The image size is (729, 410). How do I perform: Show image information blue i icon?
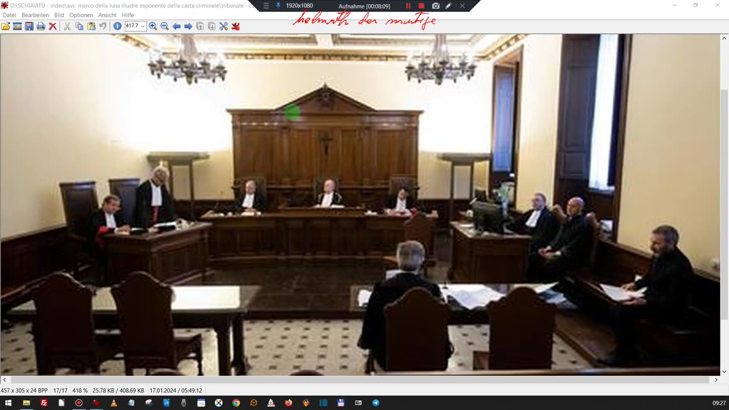pyautogui.click(x=117, y=26)
